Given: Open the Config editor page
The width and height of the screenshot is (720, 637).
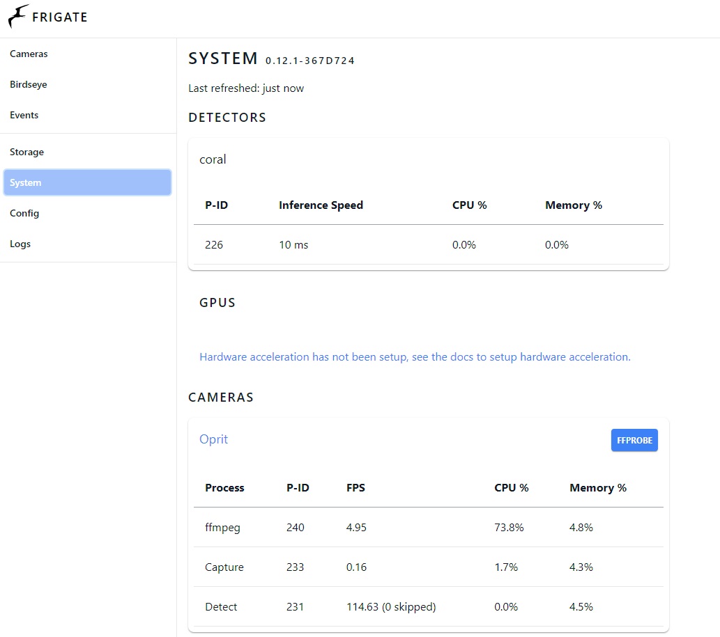Looking at the screenshot, I should click(x=24, y=213).
